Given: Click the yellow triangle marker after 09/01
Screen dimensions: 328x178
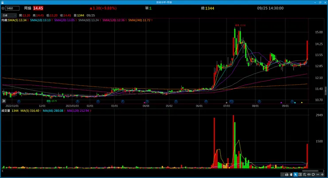Looking at the screenshot, I should point(302,103).
